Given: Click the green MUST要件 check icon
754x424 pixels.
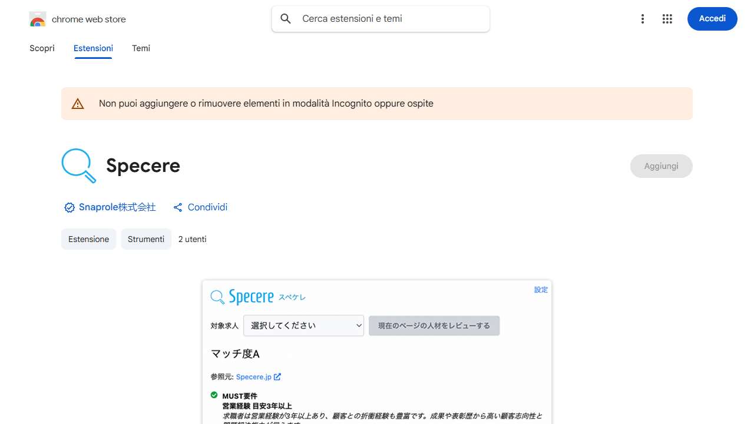Looking at the screenshot, I should (214, 395).
